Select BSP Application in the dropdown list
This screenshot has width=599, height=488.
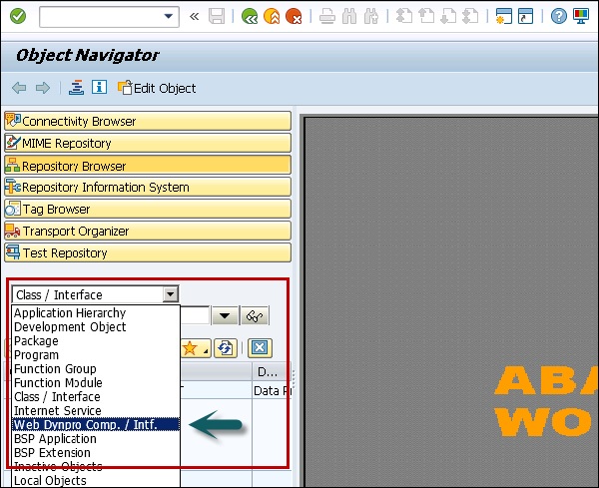tap(56, 438)
